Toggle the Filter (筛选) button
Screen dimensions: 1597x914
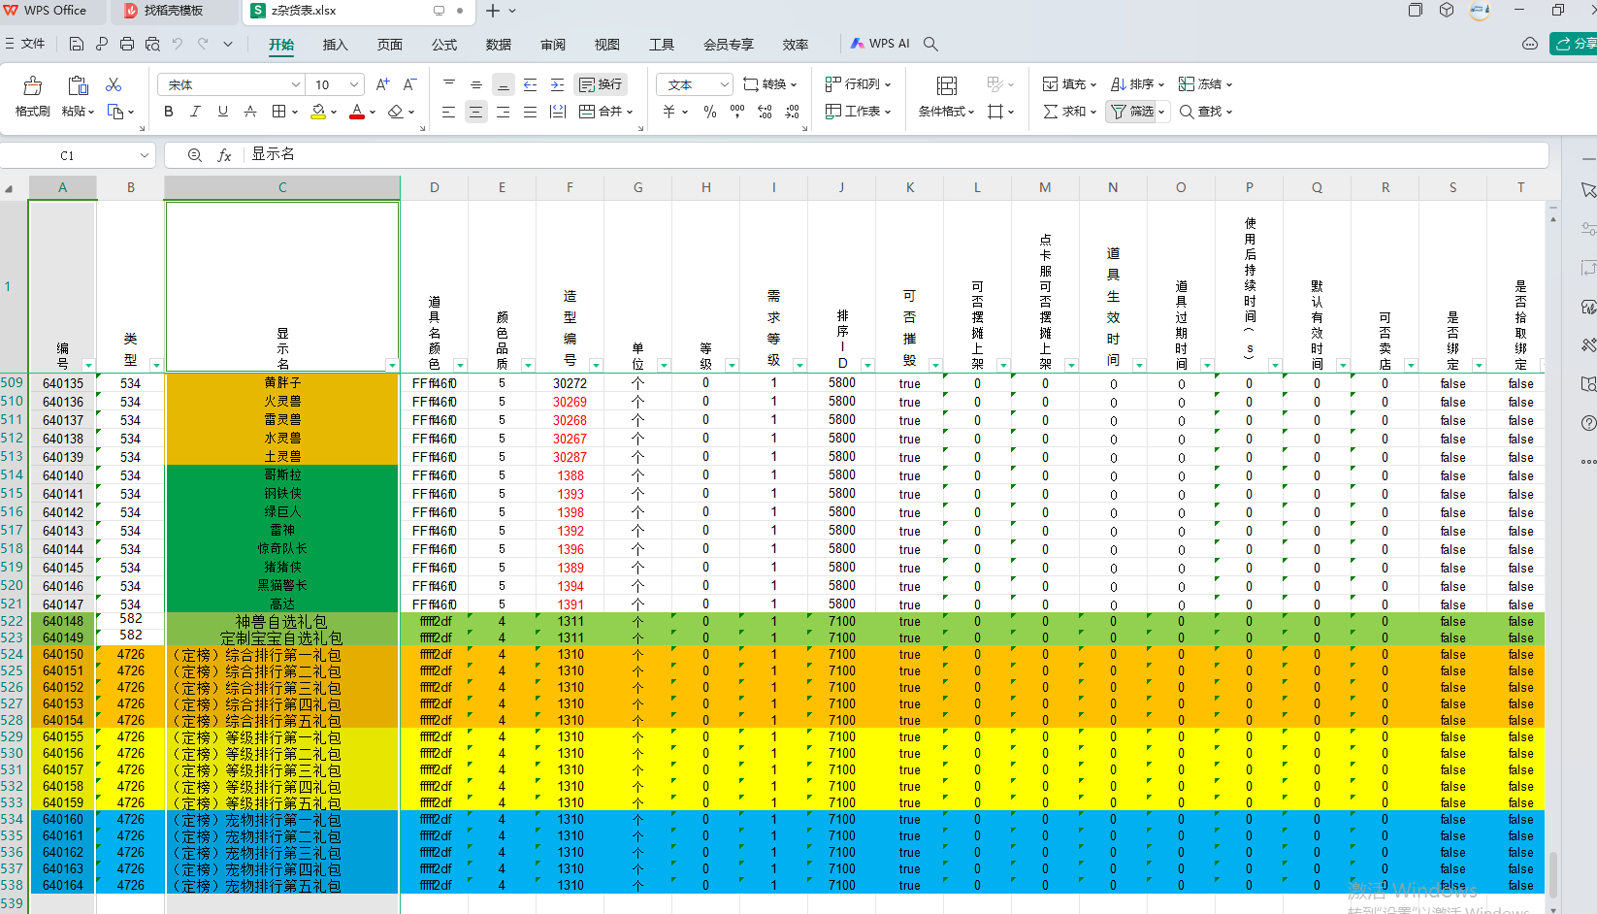(1132, 112)
